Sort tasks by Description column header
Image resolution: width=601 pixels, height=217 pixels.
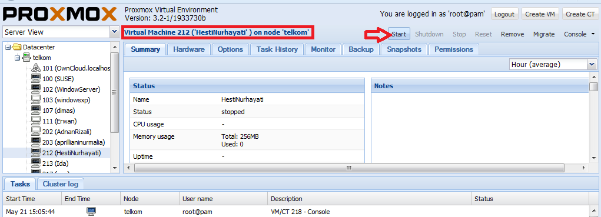tap(369, 199)
